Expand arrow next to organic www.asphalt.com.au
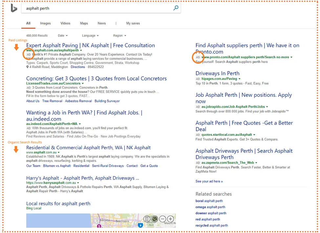This screenshot has height=233, width=320. click(x=58, y=152)
